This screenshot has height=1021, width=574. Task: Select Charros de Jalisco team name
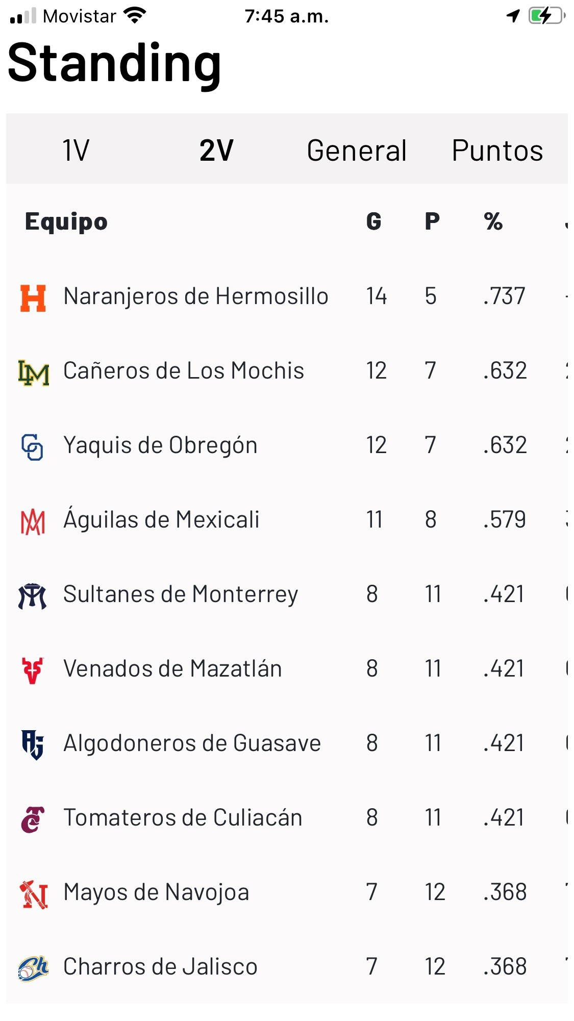(160, 966)
